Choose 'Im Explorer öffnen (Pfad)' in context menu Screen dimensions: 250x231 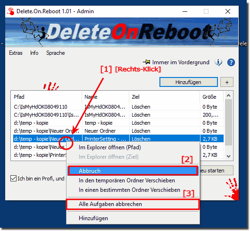tap(133, 147)
